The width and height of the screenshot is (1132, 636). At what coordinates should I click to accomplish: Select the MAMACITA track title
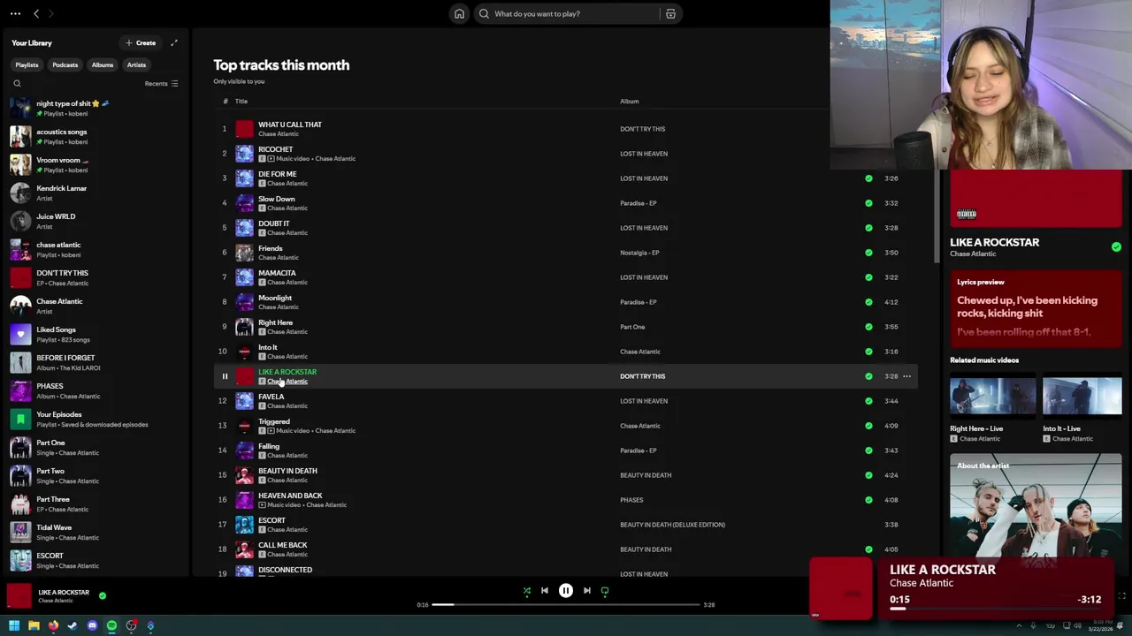(x=277, y=273)
